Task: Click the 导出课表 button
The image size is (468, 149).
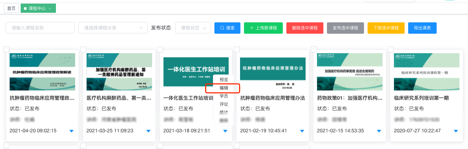Action: pyautogui.click(x=422, y=28)
